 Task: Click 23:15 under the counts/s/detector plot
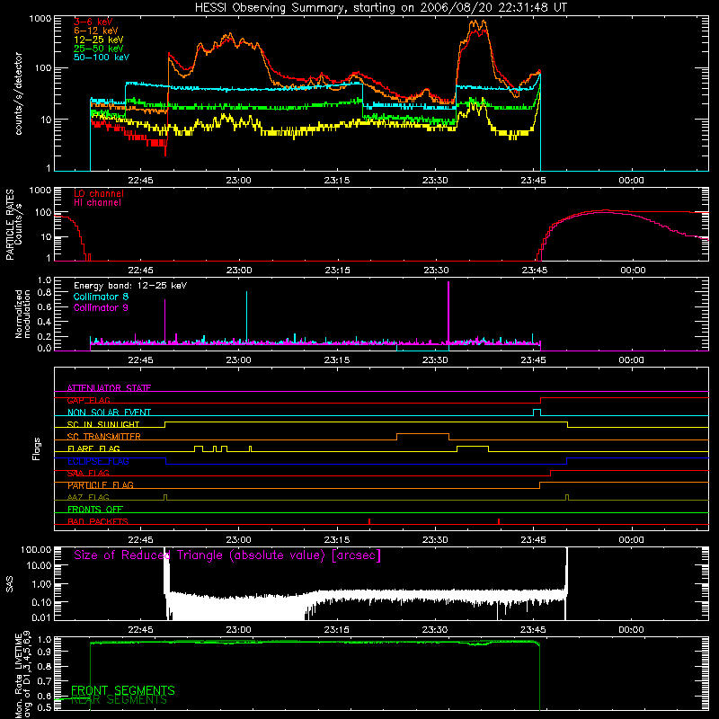coord(336,181)
